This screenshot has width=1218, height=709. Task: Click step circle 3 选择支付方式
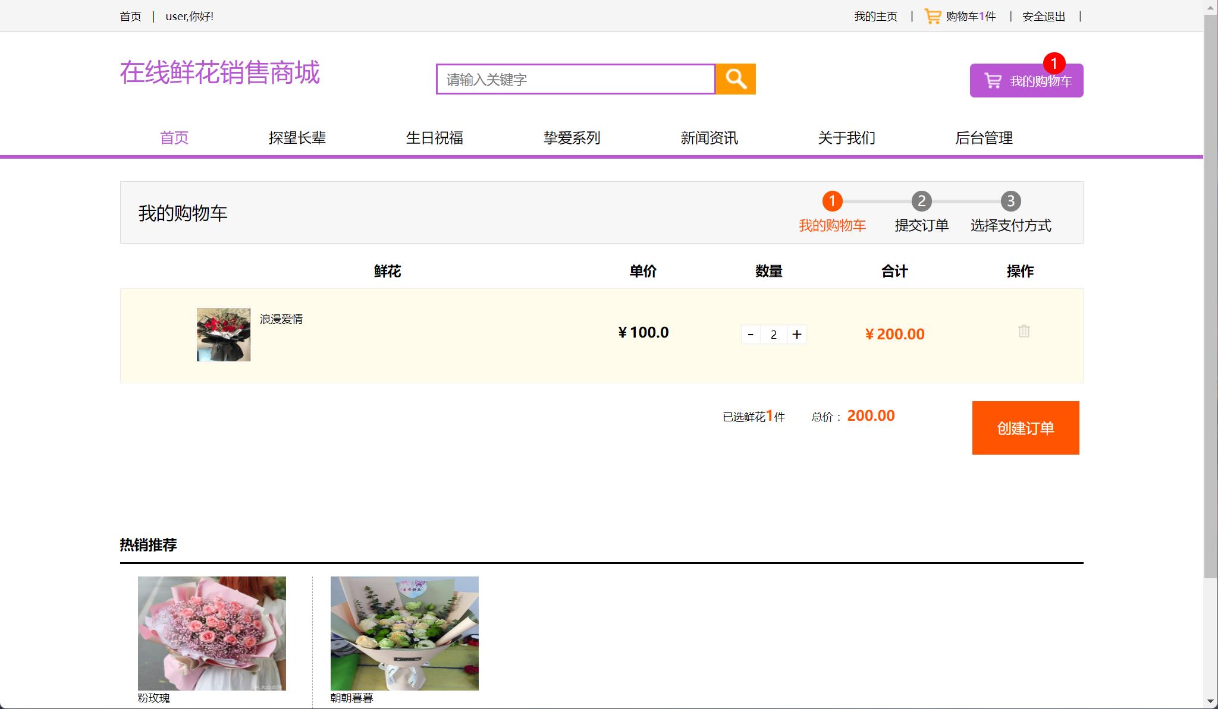tap(1010, 202)
